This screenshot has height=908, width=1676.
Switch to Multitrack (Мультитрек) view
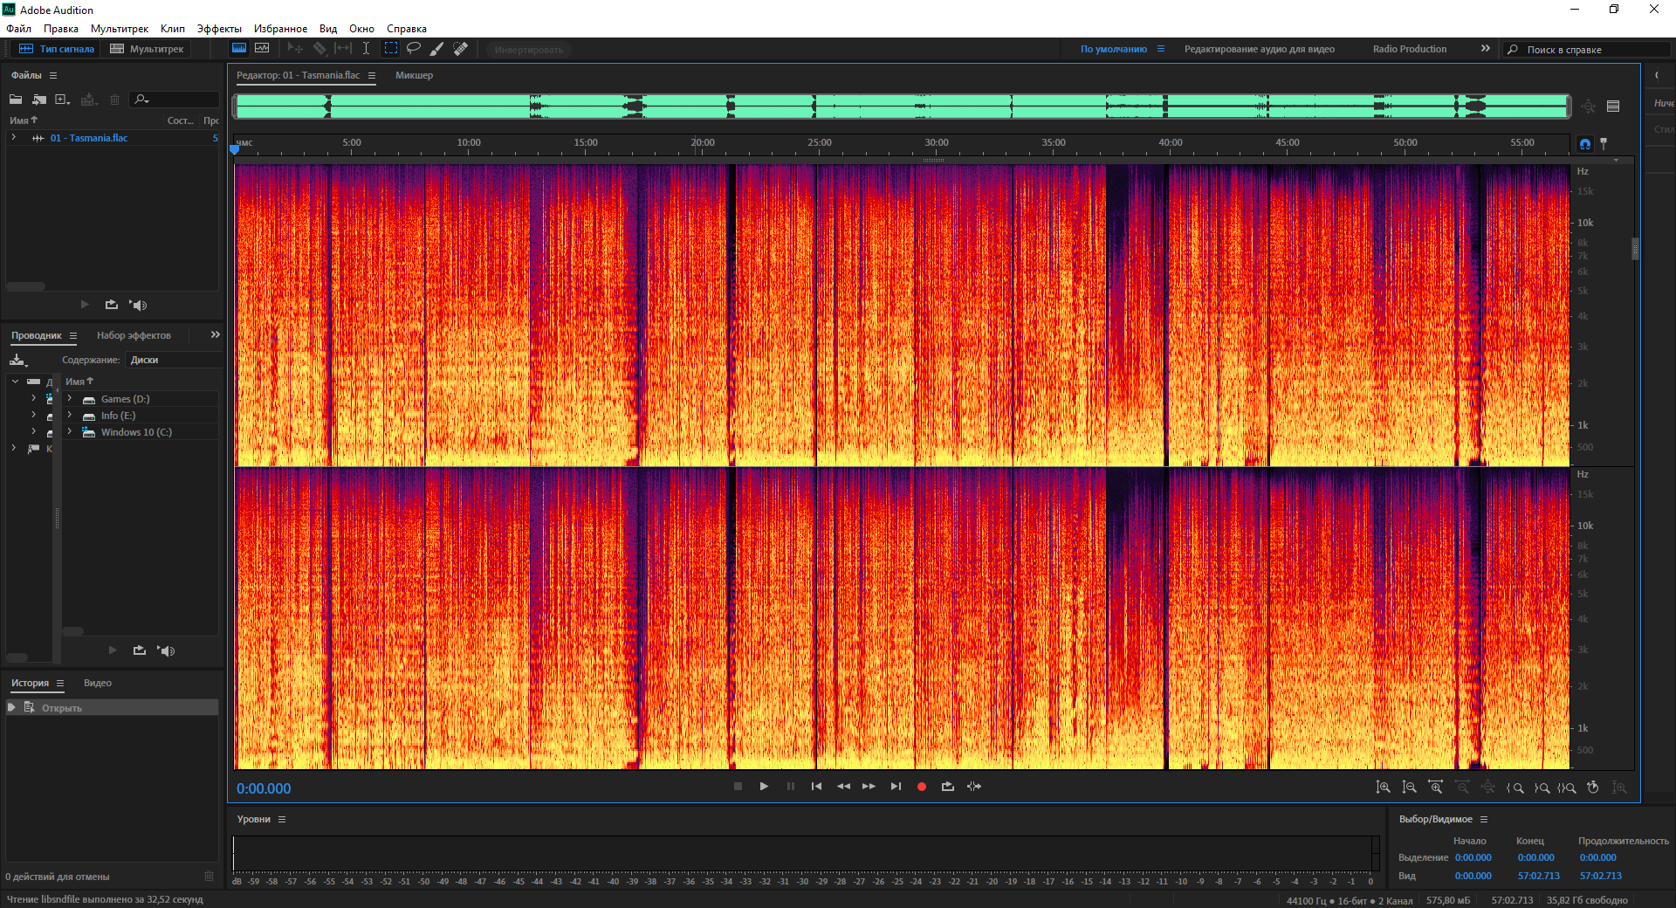[147, 49]
